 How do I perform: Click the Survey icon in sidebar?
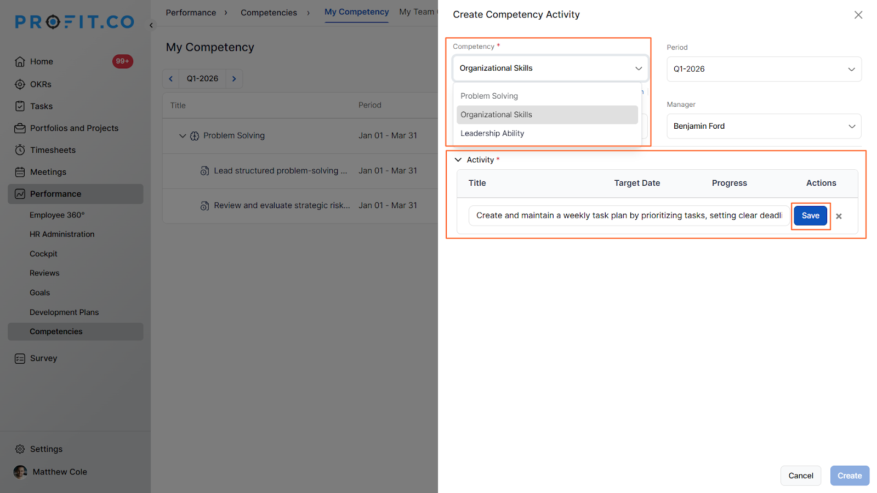20,358
